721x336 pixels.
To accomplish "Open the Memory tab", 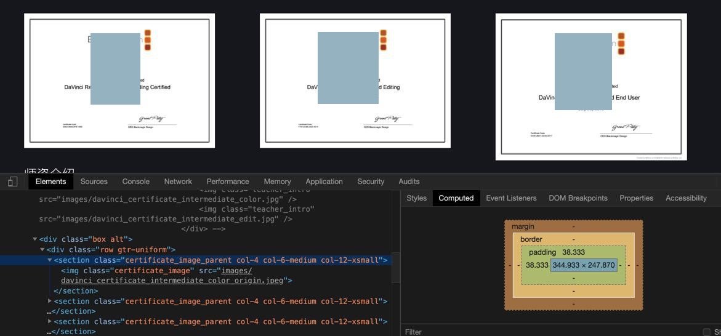I will (277, 182).
